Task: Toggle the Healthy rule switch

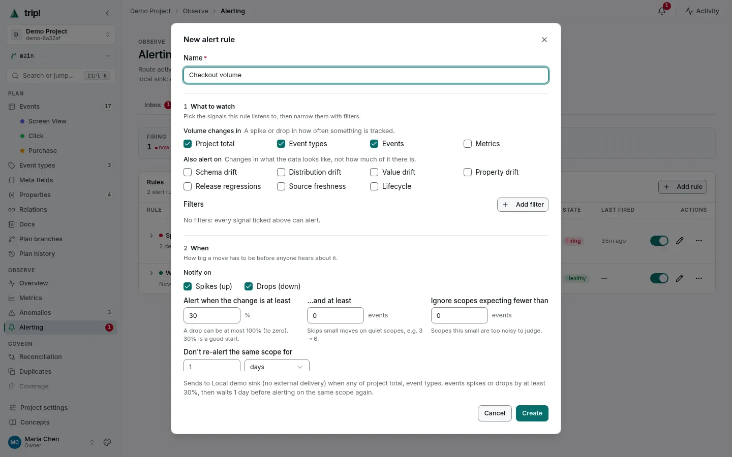Action: point(659,278)
